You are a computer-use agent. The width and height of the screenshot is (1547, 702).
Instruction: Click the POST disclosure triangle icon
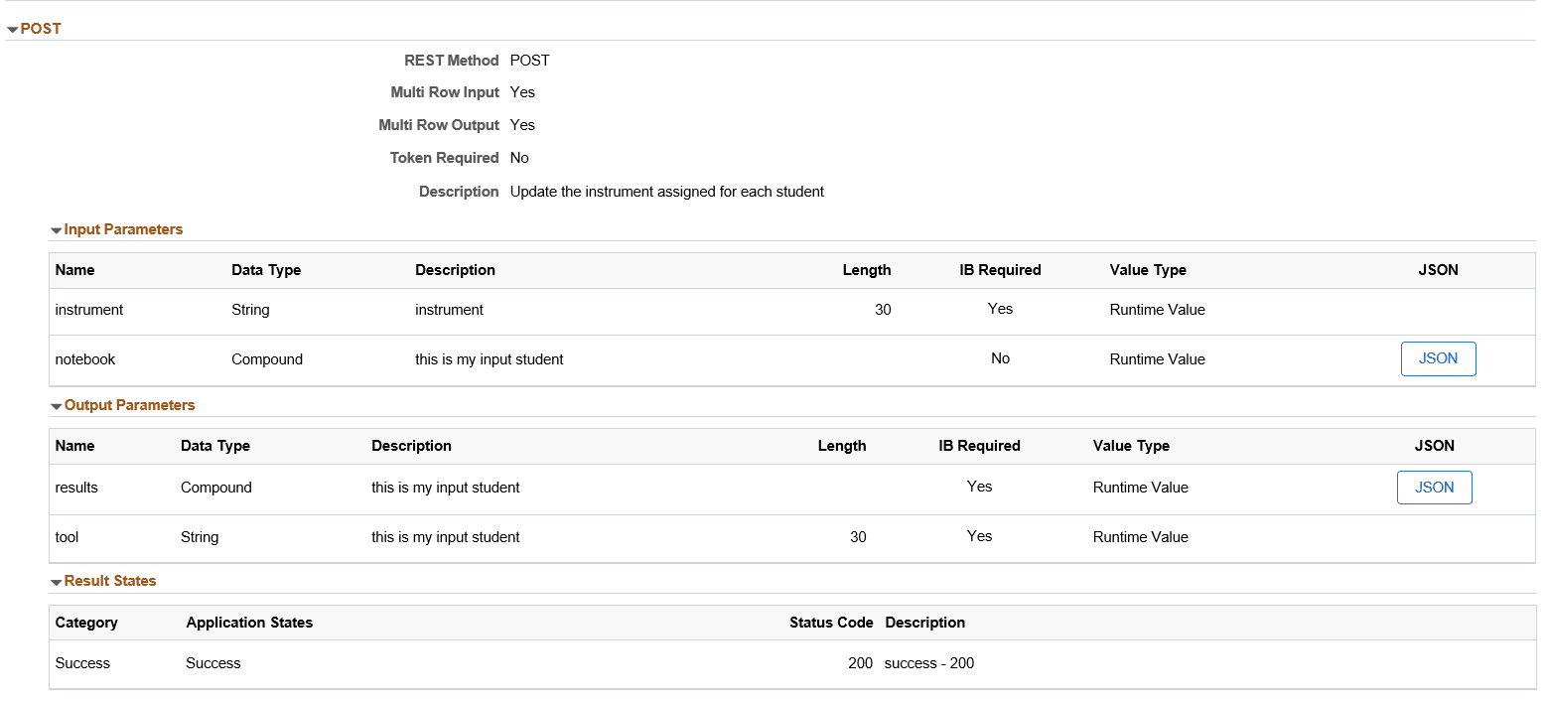(x=10, y=29)
